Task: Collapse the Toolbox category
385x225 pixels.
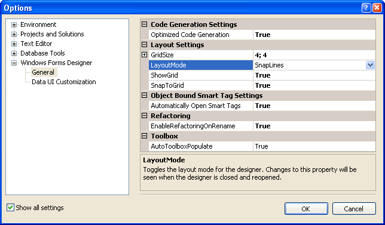Action: click(x=145, y=136)
